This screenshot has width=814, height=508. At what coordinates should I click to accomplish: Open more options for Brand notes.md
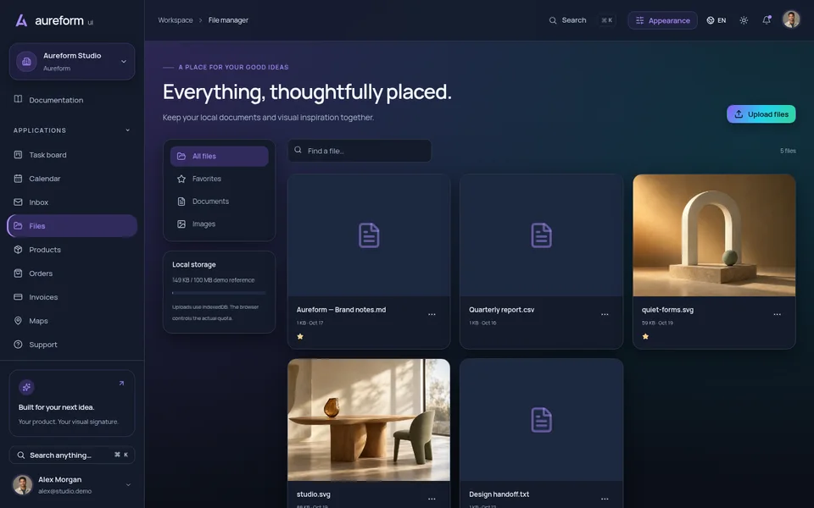(x=432, y=314)
